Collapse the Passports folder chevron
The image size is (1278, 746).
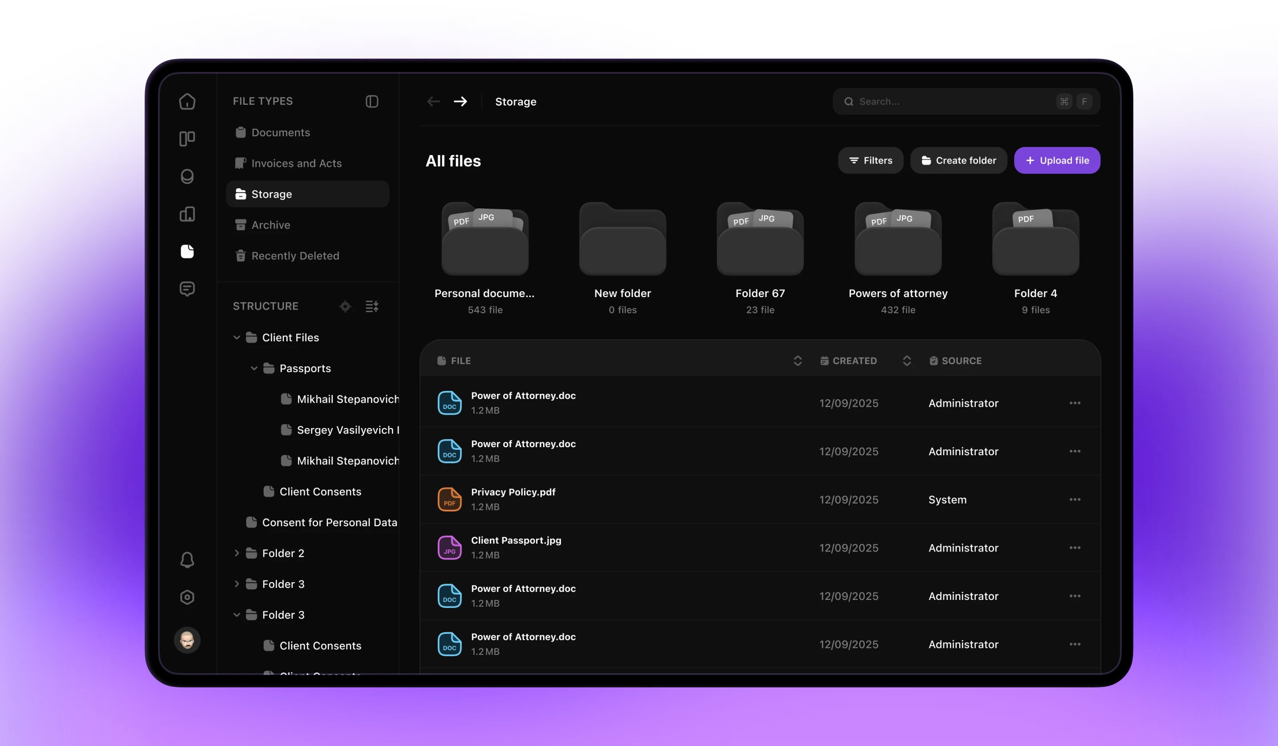click(254, 369)
